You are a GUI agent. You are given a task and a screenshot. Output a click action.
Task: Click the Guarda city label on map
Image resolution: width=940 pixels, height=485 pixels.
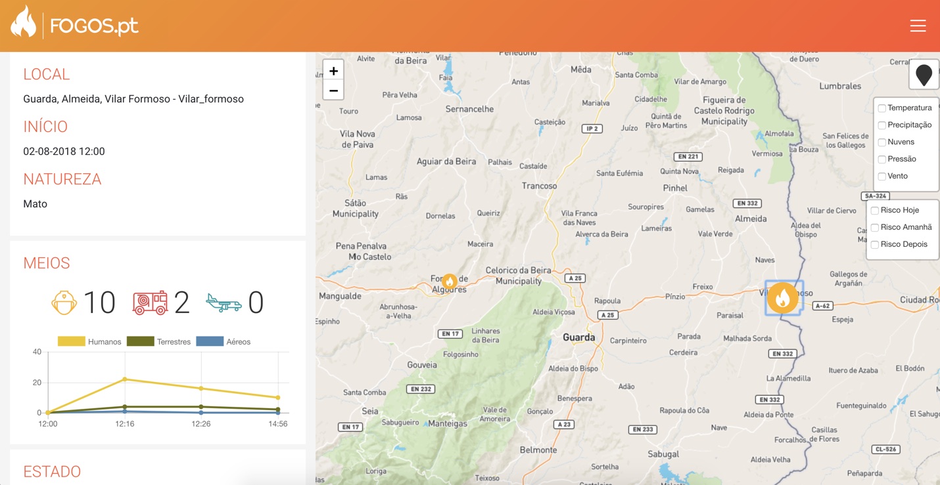578,337
